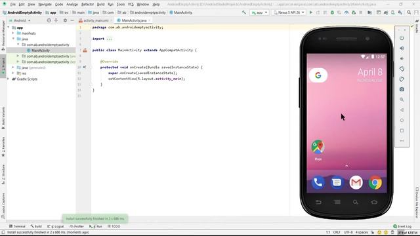Select the MainActivity.java tab
The image size is (420, 236).
point(134,20)
